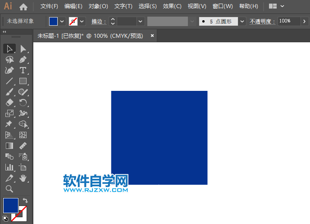Click the opacity 100% input field
Viewport: 310px width, 224px height.
(x=289, y=21)
